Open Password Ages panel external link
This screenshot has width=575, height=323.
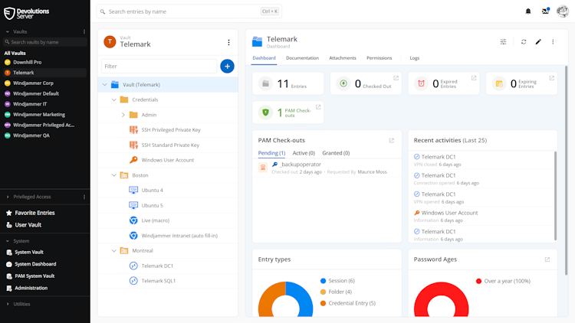click(547, 259)
